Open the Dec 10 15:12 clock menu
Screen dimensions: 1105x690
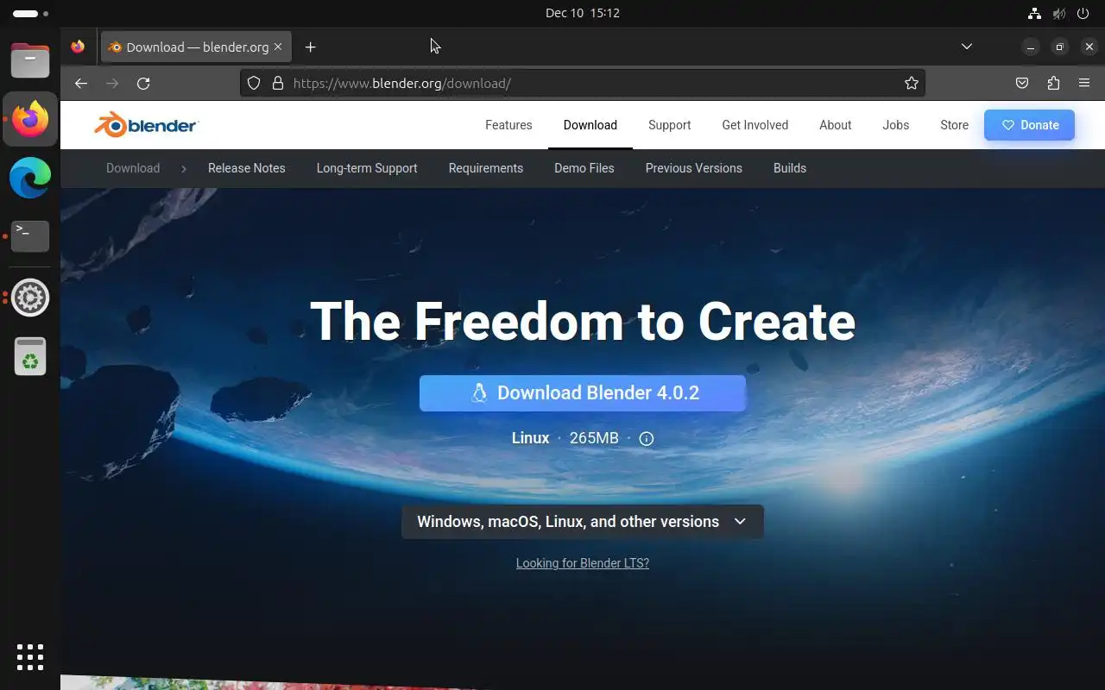tap(583, 13)
